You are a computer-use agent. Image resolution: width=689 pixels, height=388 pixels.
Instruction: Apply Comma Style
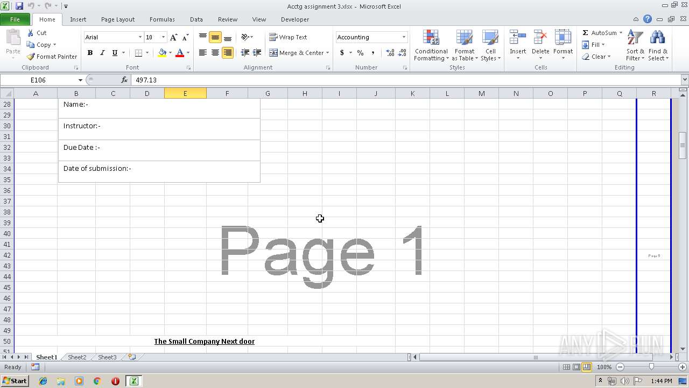point(372,53)
